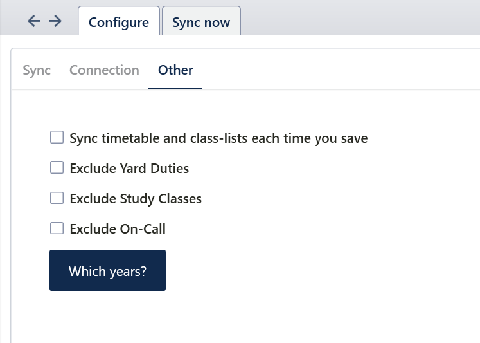This screenshot has width=480, height=343.
Task: Open the Sync now tab
Action: click(201, 23)
